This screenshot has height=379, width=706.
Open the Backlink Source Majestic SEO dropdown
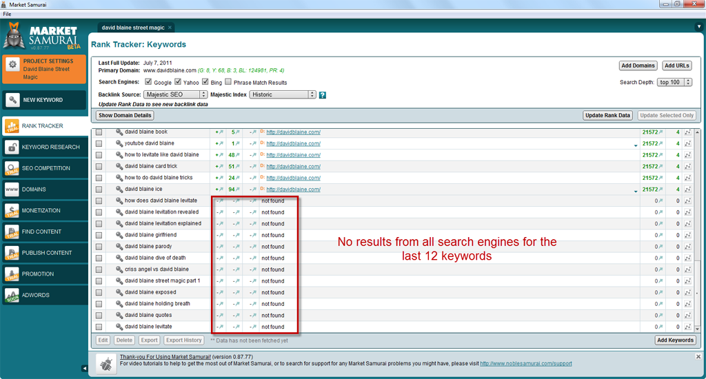tap(175, 94)
